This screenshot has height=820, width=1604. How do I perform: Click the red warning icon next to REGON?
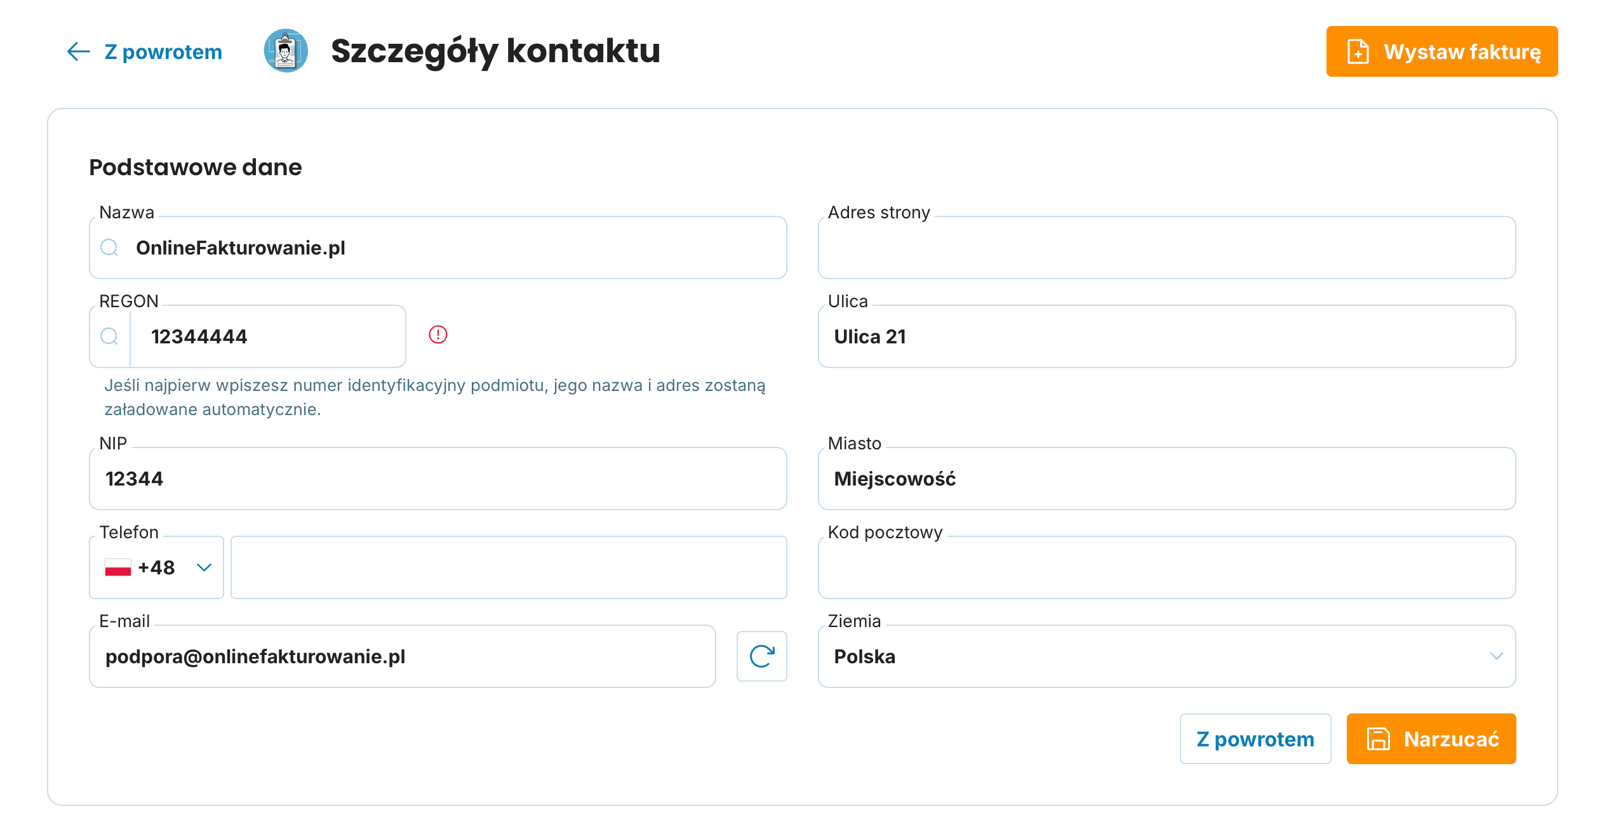point(438,334)
